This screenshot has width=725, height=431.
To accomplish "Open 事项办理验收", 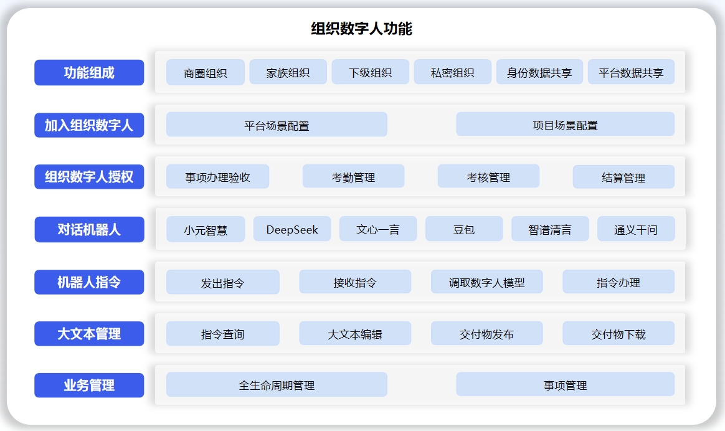I will click(x=218, y=176).
